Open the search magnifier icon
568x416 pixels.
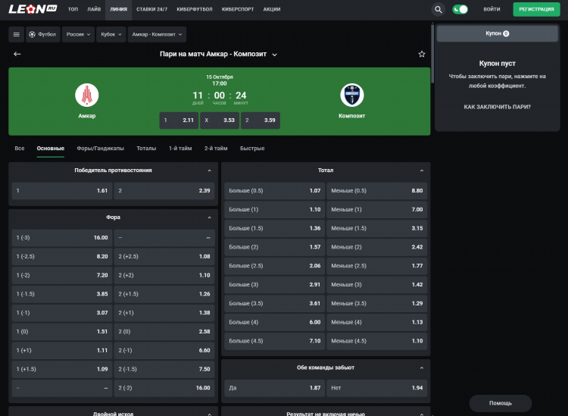point(438,9)
